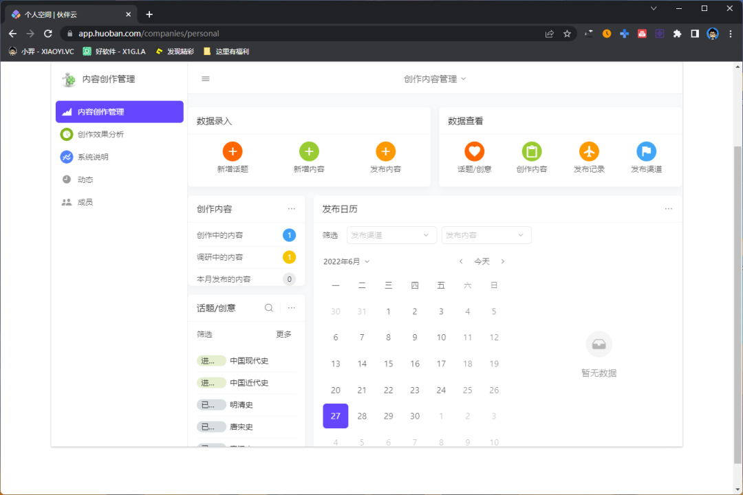Open the ellipsis menu of 创作内容 panel
Viewport: 743px width, 495px height.
pyautogui.click(x=292, y=208)
